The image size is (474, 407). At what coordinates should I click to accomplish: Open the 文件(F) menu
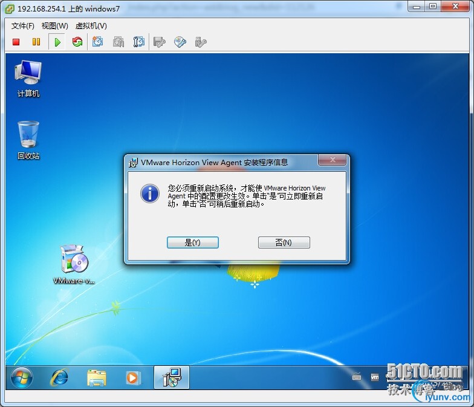[23, 26]
